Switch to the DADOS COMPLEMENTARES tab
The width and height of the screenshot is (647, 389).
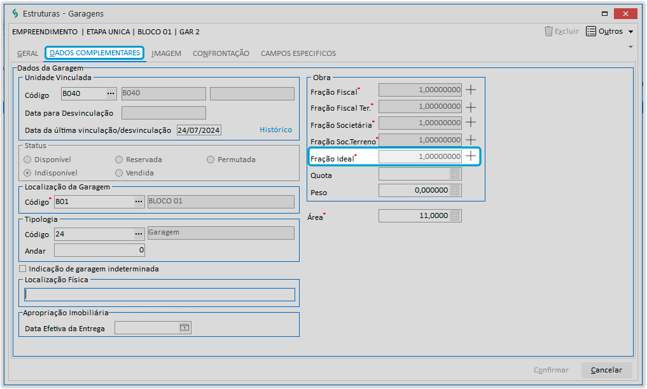pyautogui.click(x=95, y=53)
